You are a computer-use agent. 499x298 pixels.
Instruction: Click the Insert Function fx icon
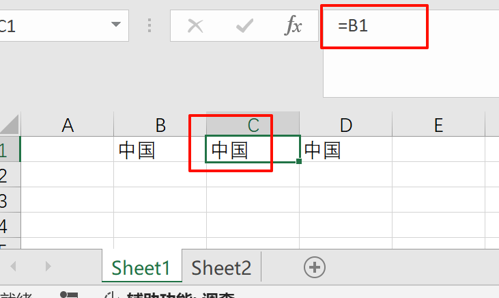pyautogui.click(x=293, y=27)
